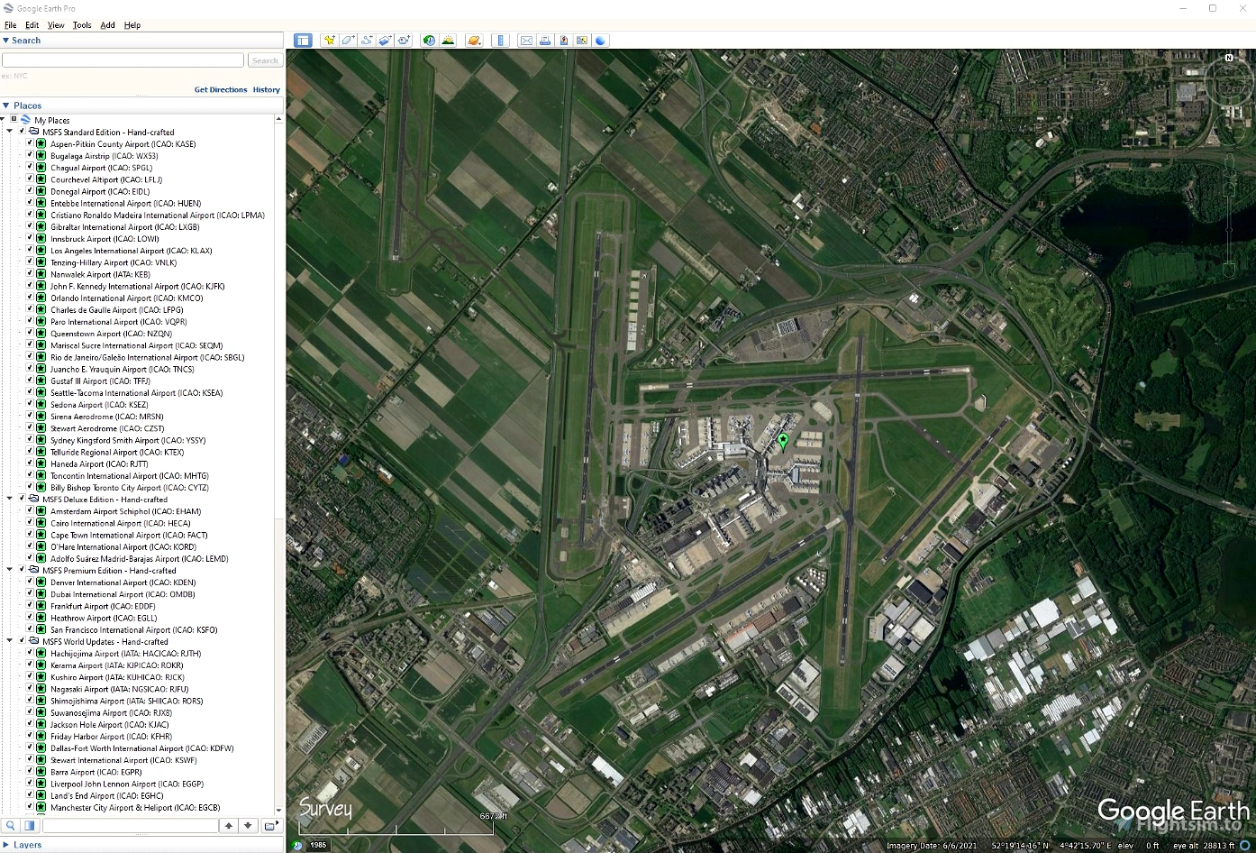Viewport: 1256px width, 853px height.
Task: Click the History link
Action: click(267, 90)
